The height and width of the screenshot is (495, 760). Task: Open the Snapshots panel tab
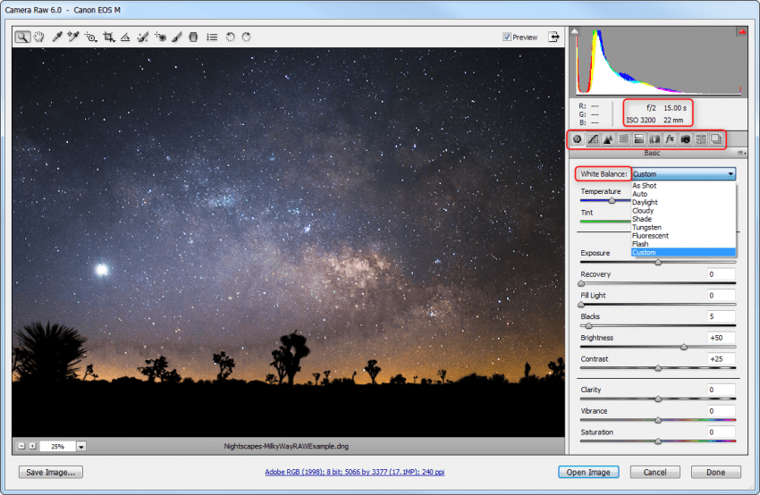(x=716, y=139)
